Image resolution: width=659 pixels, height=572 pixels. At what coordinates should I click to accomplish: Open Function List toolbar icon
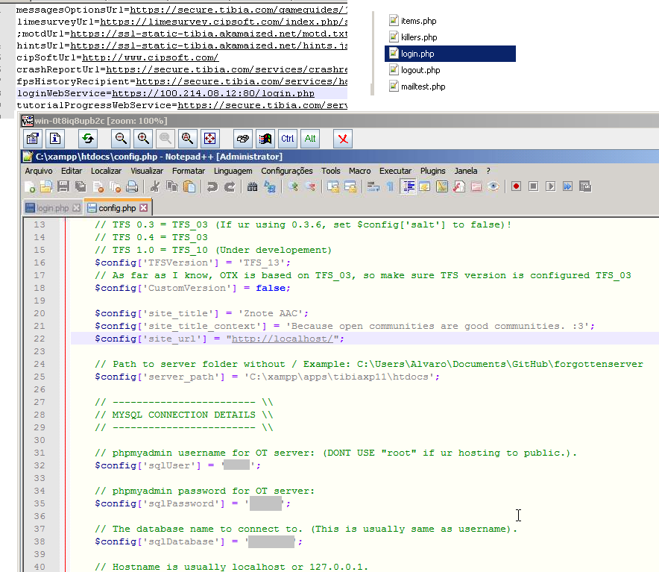click(x=459, y=186)
